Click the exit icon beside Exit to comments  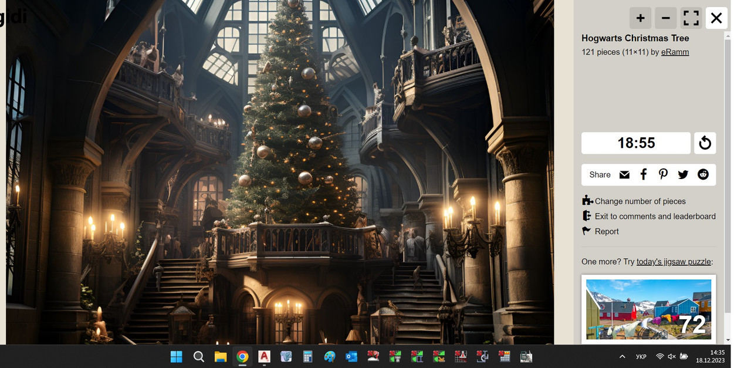click(586, 216)
